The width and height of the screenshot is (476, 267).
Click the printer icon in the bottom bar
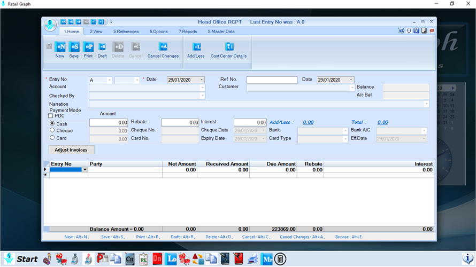[252, 259]
